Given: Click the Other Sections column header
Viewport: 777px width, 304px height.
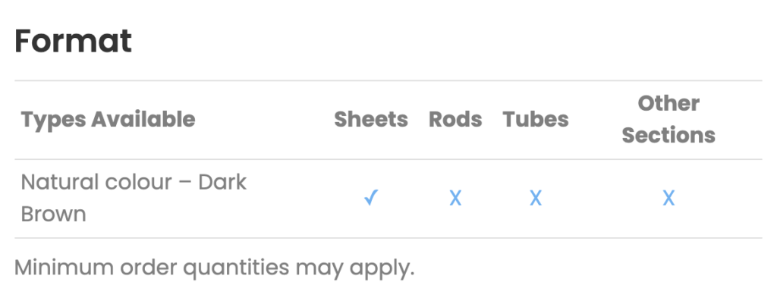Looking at the screenshot, I should click(668, 119).
